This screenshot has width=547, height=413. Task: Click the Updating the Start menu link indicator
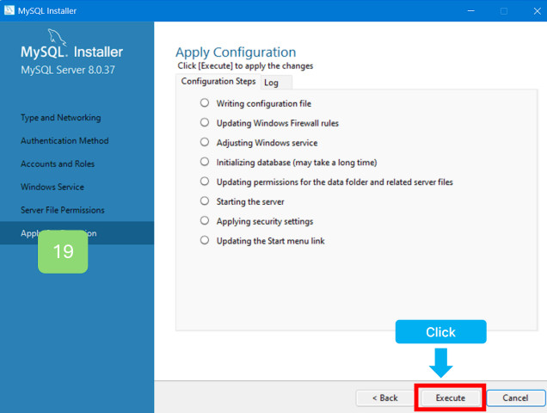coord(205,240)
